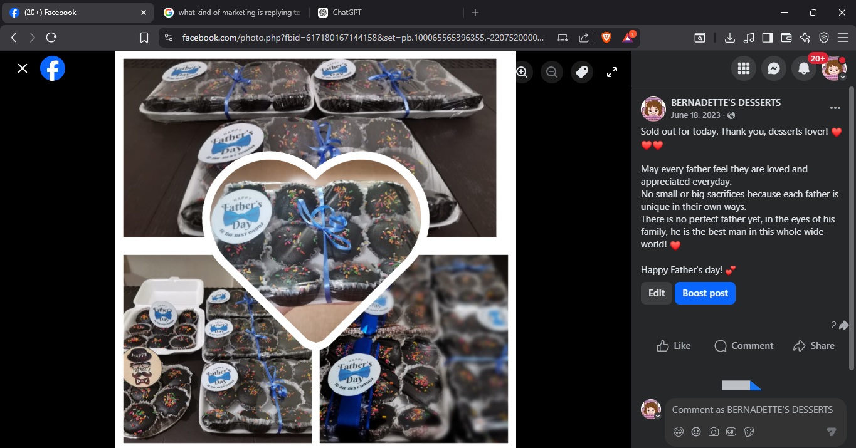The width and height of the screenshot is (856, 448).
Task: Toggle the browser sidebar
Action: click(x=768, y=38)
